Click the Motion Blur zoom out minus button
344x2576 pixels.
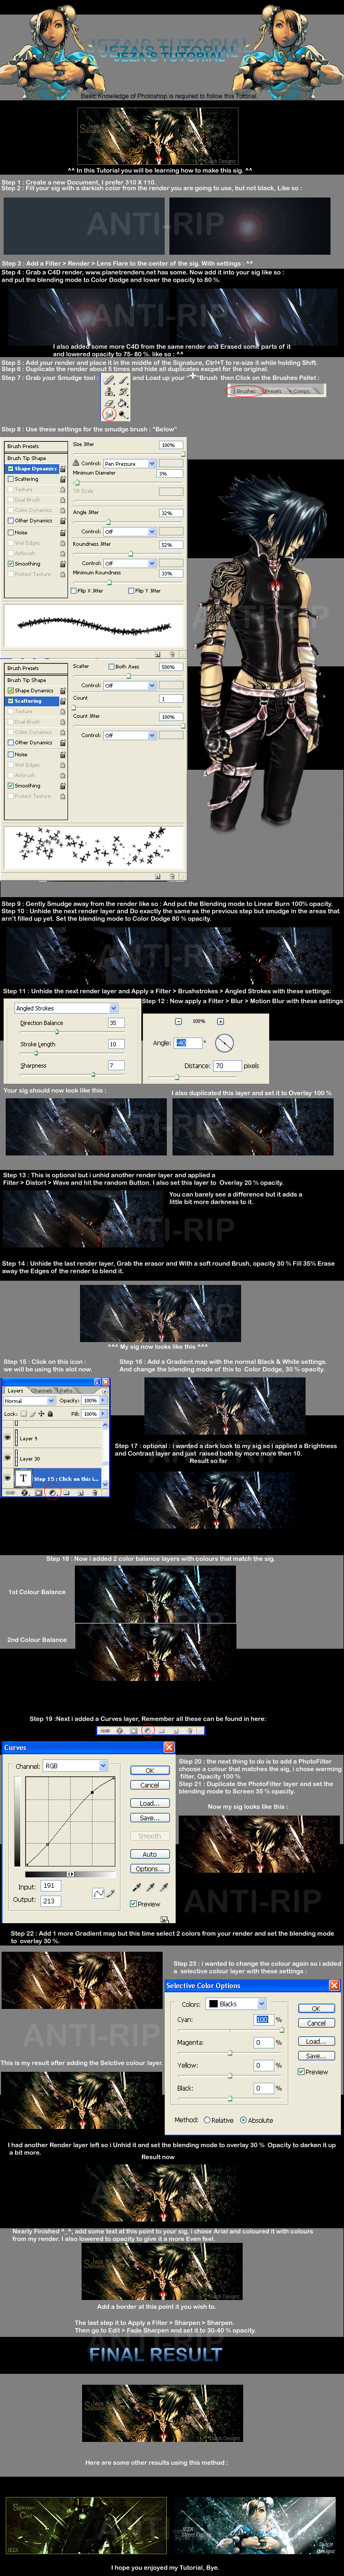click(x=179, y=1021)
